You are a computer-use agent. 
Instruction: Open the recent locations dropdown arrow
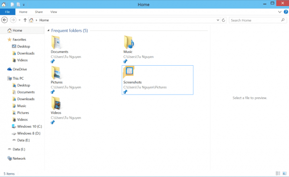(x=20, y=20)
